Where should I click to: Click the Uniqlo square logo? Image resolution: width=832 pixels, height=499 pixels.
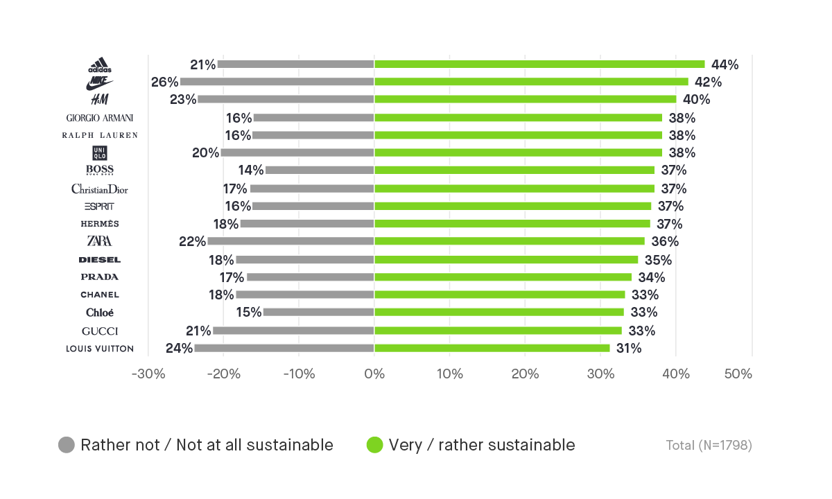(x=100, y=153)
